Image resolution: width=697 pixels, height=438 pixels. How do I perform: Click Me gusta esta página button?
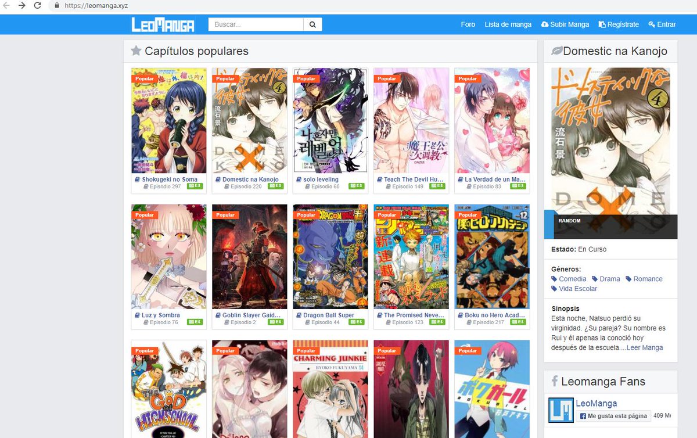tap(613, 416)
